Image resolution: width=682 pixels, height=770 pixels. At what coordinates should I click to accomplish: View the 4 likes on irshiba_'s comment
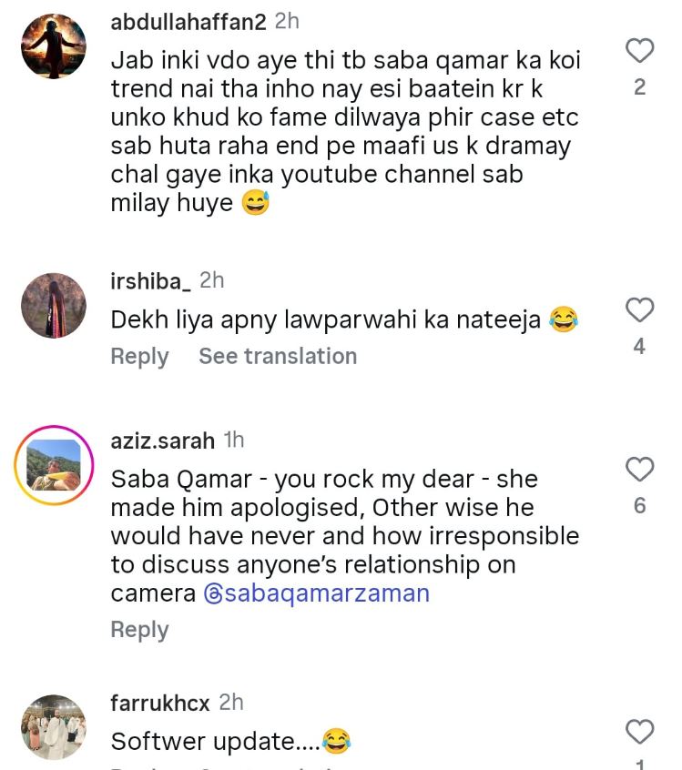639,347
